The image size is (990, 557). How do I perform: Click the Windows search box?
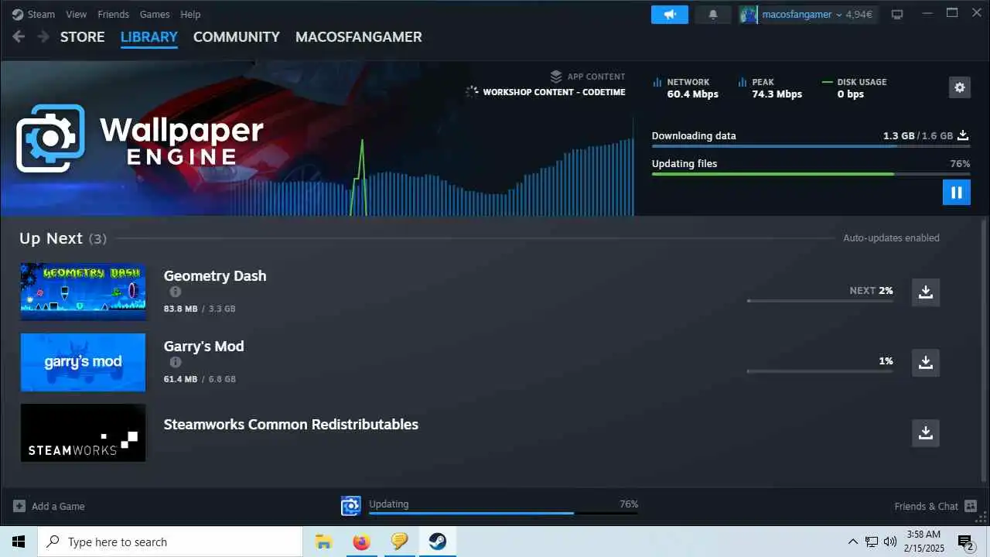(x=170, y=542)
